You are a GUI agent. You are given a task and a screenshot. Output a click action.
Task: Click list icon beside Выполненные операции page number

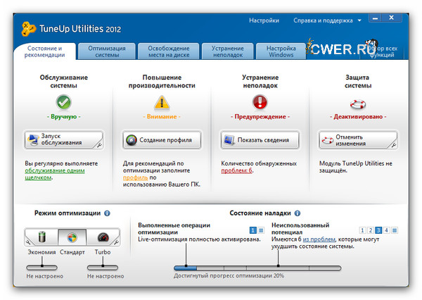[x=261, y=230]
